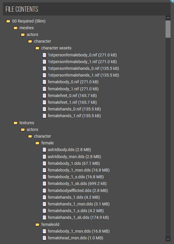This screenshot has height=244, width=174.
Task: Select the character folder under textures
Action: [42, 136]
